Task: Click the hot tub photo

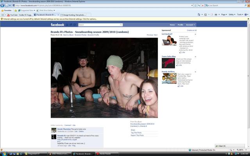Action: pyautogui.click(x=104, y=78)
